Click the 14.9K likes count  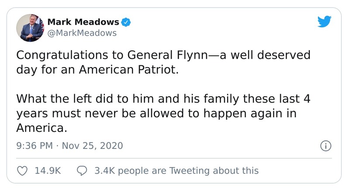coord(47,171)
